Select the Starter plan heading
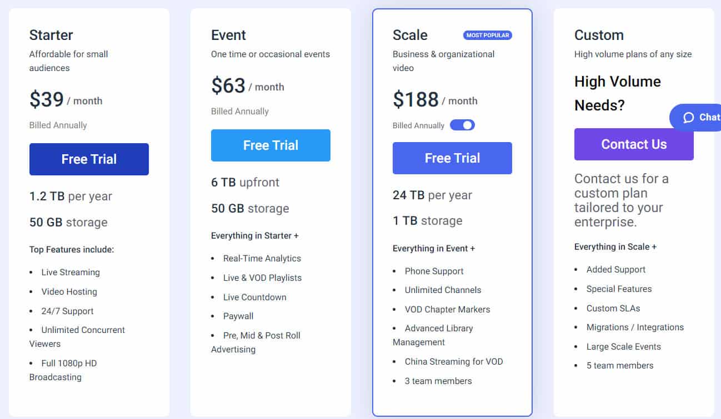This screenshot has height=419, width=721. point(51,35)
